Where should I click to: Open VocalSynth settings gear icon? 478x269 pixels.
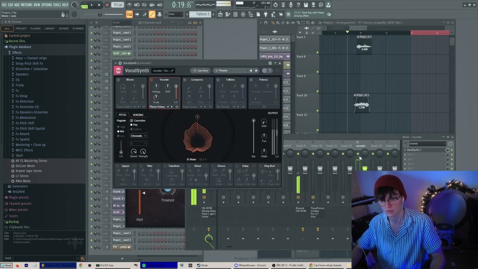point(264,71)
